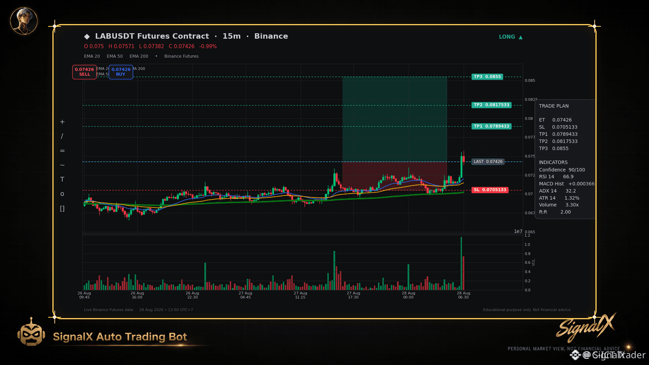Select the ET 0.07426 entry row
The width and height of the screenshot is (649, 365).
pos(555,120)
